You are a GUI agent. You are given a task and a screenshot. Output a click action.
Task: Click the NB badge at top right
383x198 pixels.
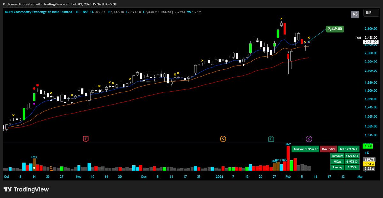click(355, 14)
